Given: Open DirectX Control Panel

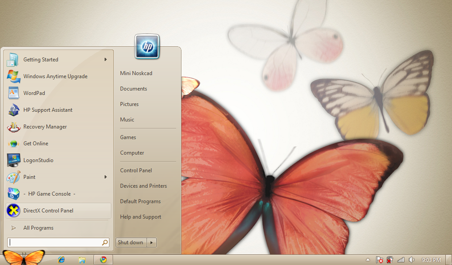Looking at the screenshot, I should [48, 211].
